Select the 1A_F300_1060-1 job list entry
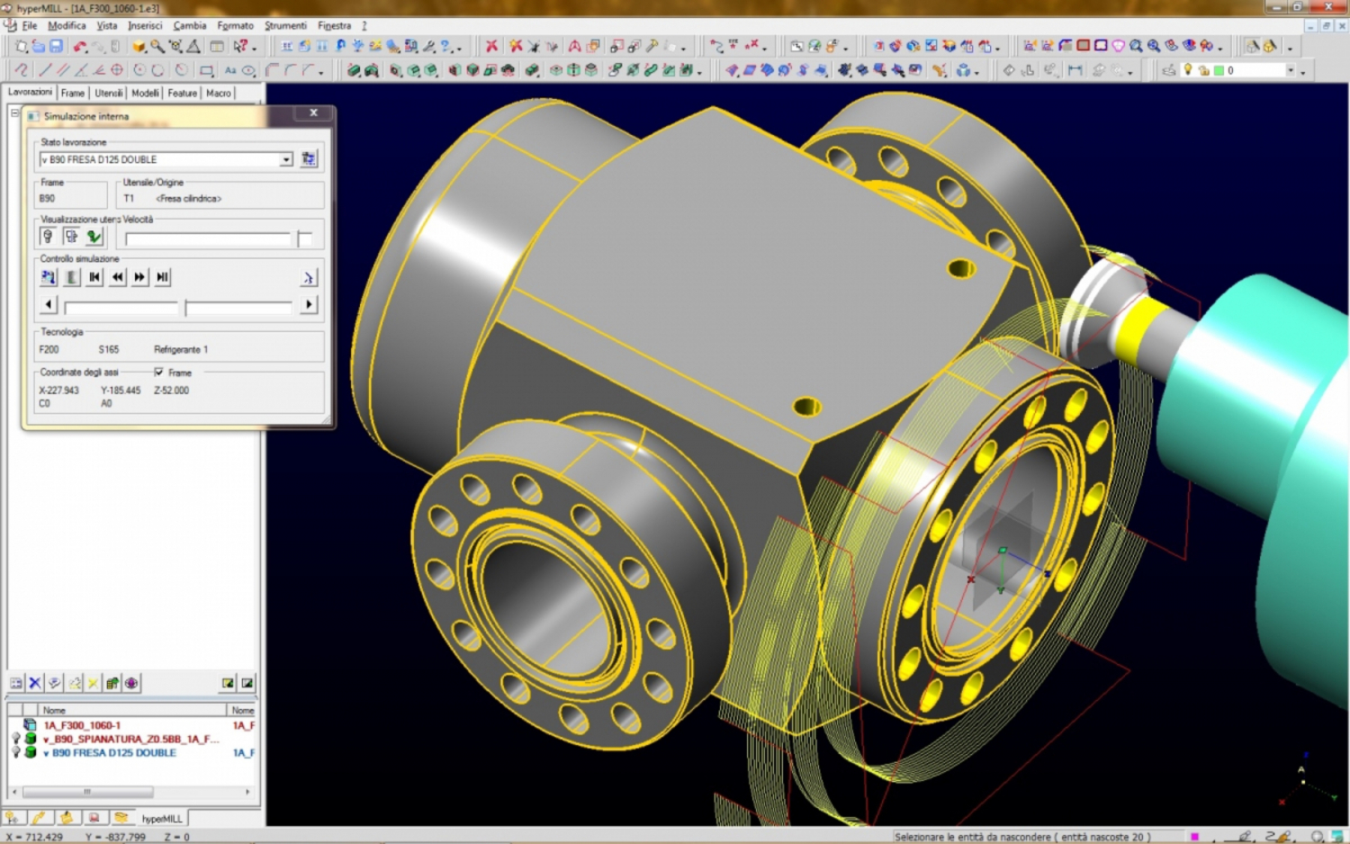The width and height of the screenshot is (1350, 844). coord(82,725)
